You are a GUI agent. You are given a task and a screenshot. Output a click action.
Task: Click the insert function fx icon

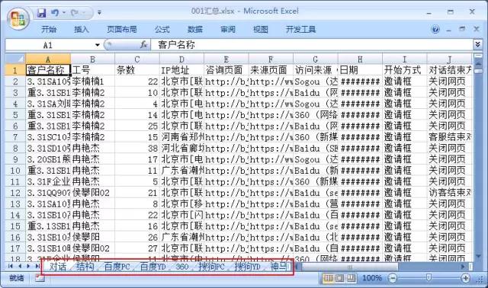pos(143,45)
